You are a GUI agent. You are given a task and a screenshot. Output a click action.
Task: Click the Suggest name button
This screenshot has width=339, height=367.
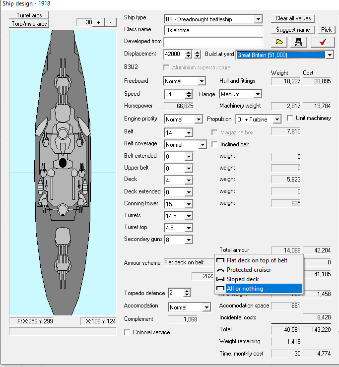point(293,30)
